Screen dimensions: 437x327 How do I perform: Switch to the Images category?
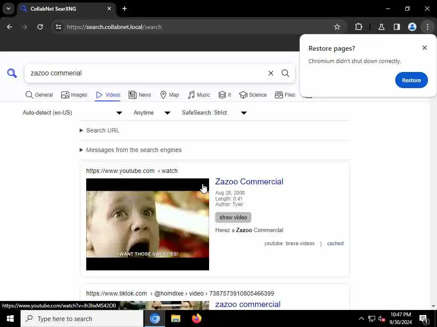[x=74, y=95]
